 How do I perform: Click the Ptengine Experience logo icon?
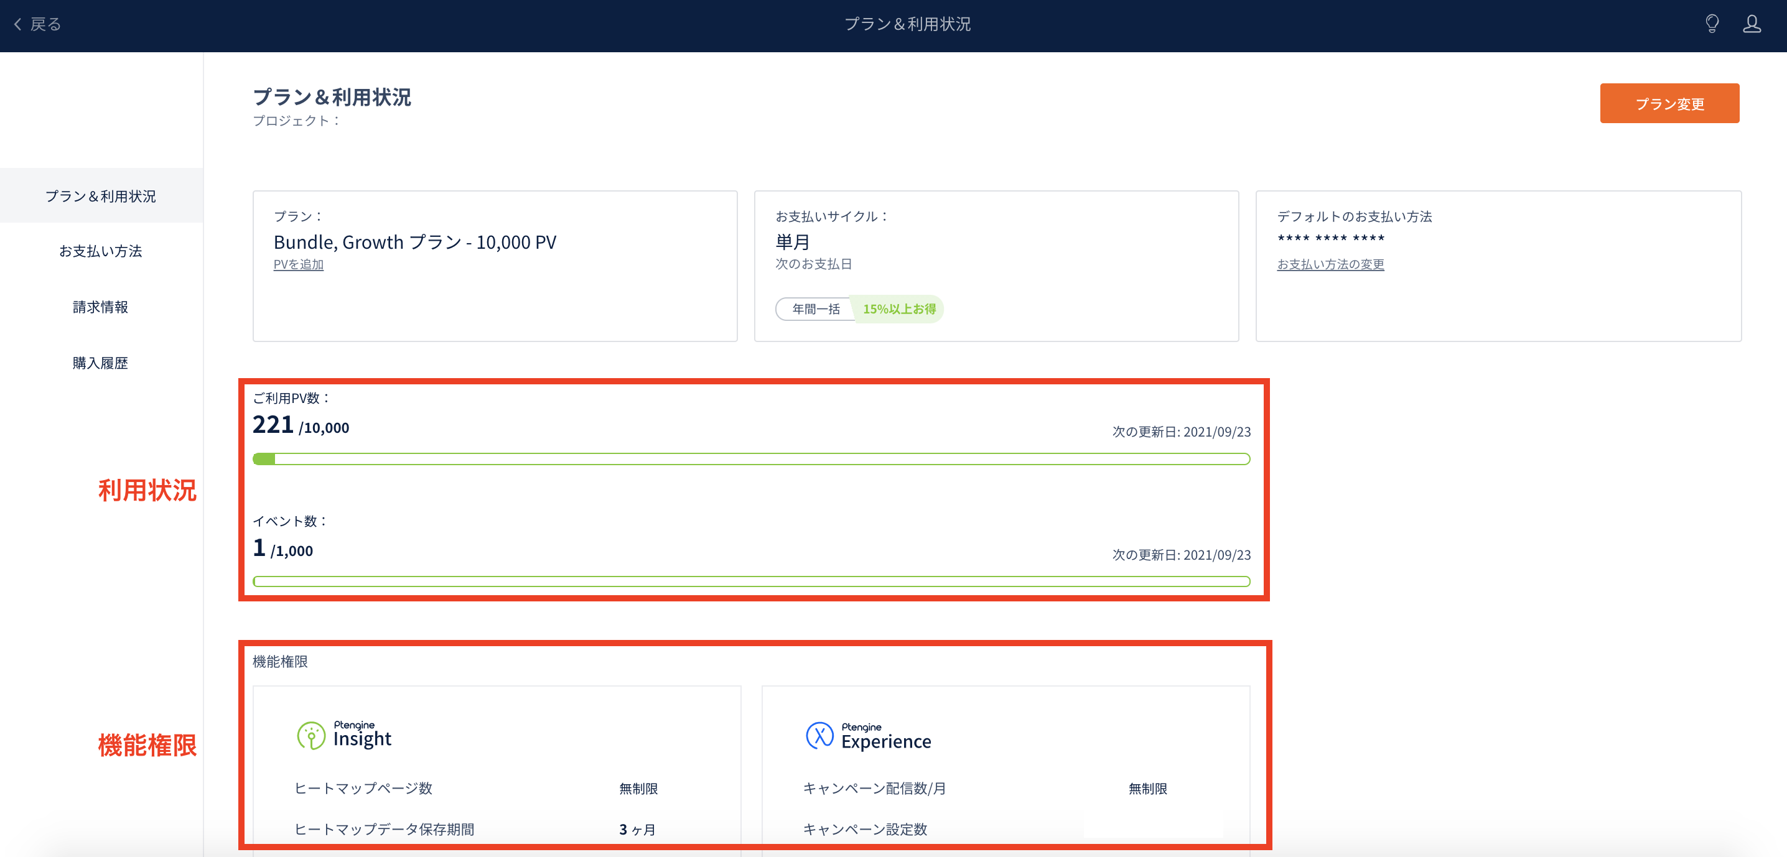click(819, 736)
